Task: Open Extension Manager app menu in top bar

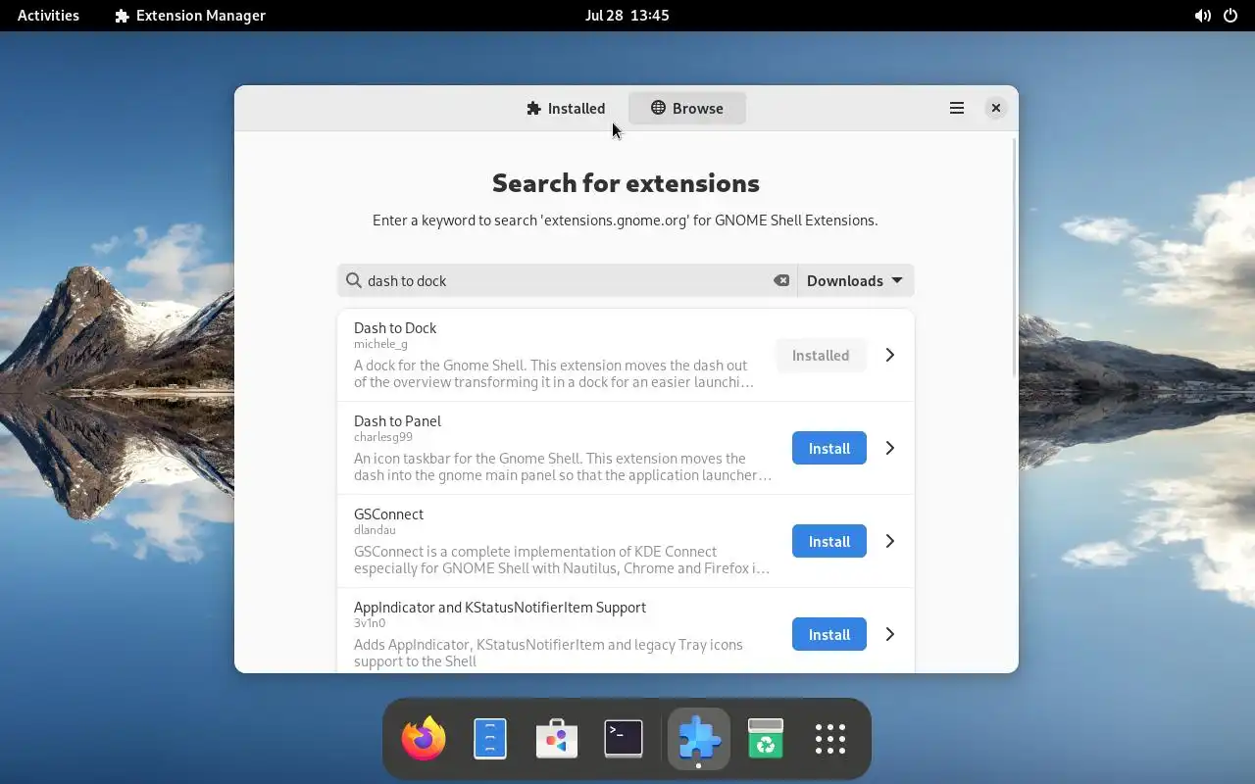Action: click(190, 16)
